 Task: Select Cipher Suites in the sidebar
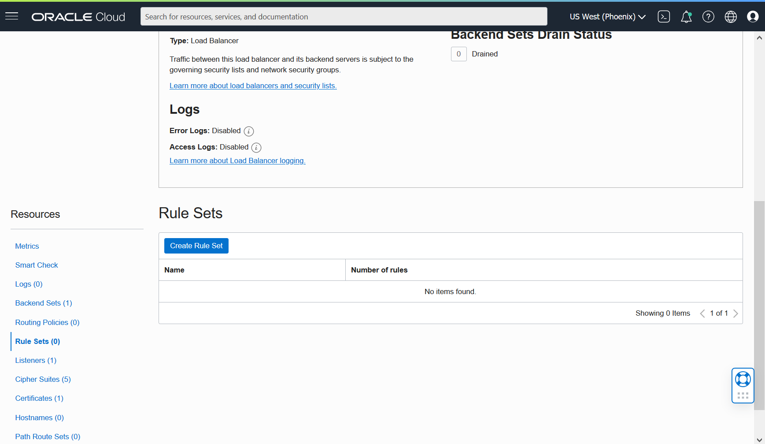43,379
